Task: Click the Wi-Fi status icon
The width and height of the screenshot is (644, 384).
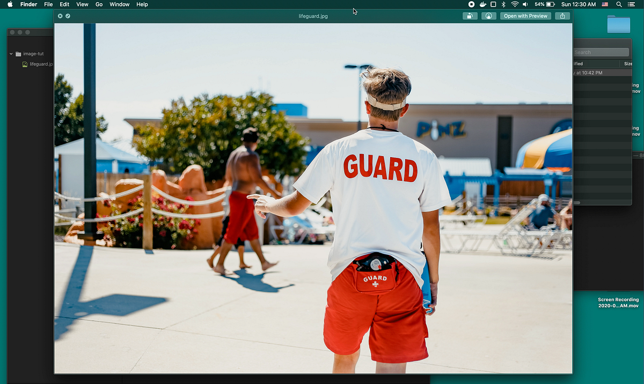Action: pyautogui.click(x=514, y=4)
